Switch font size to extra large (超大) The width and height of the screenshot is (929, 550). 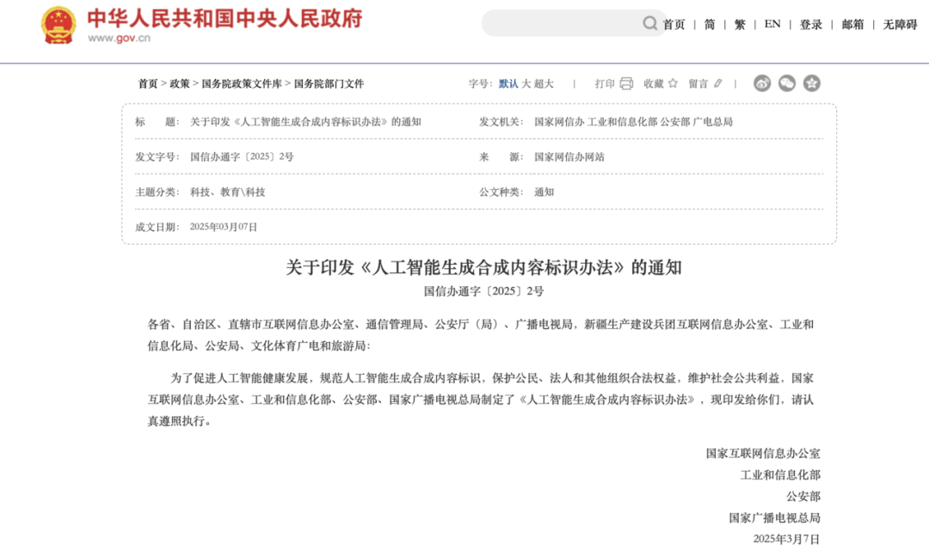point(544,83)
